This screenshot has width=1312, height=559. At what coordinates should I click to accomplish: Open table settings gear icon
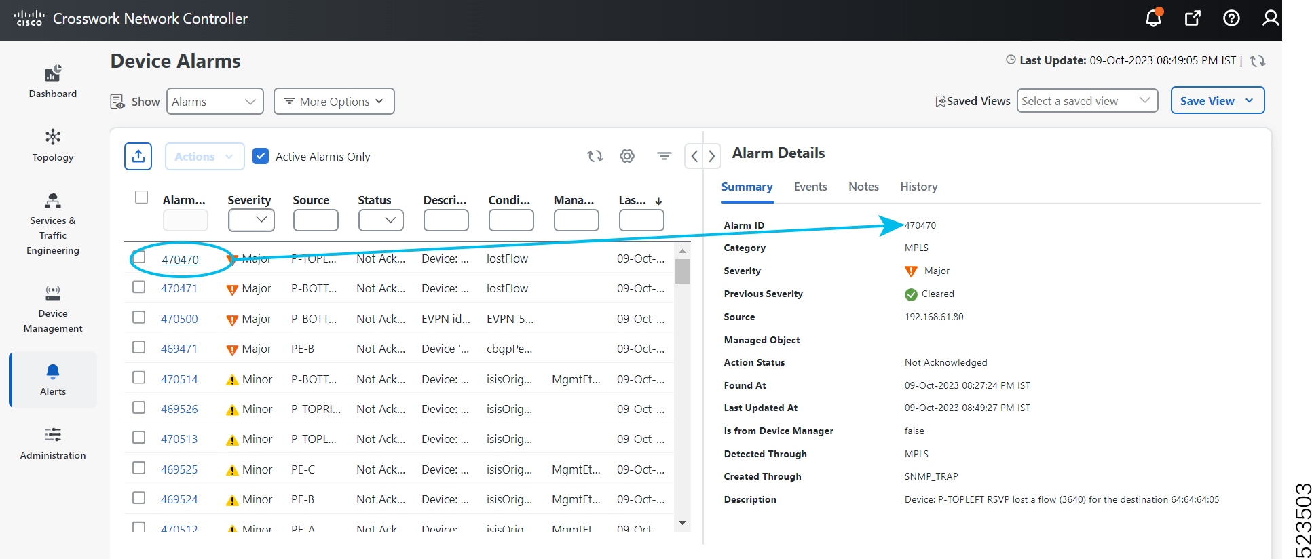[x=627, y=157]
